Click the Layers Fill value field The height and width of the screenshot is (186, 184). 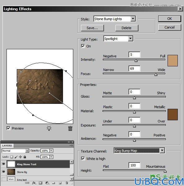(45, 157)
